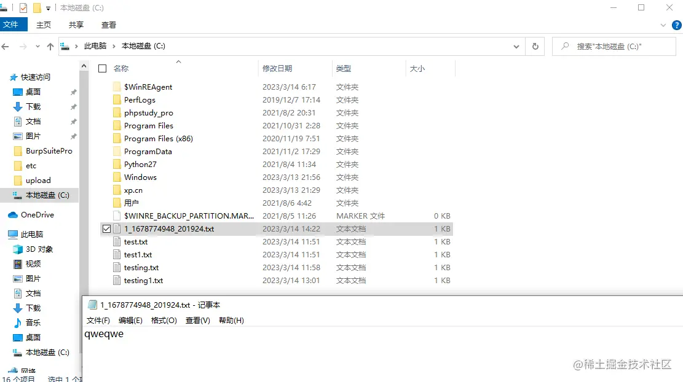Viewport: 683px width, 382px height.
Task: Select the phpstudy_pro folder
Action: coord(148,112)
